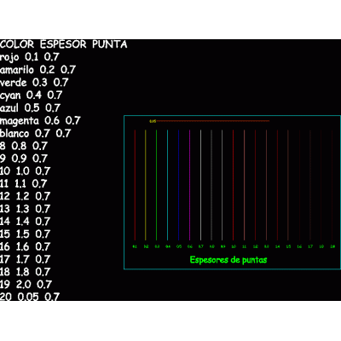Click the small yellow '0.05' label

[153, 121]
